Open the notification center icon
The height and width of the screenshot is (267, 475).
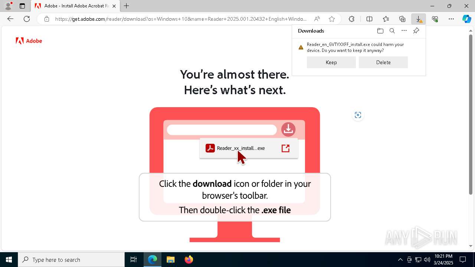pos(463,260)
